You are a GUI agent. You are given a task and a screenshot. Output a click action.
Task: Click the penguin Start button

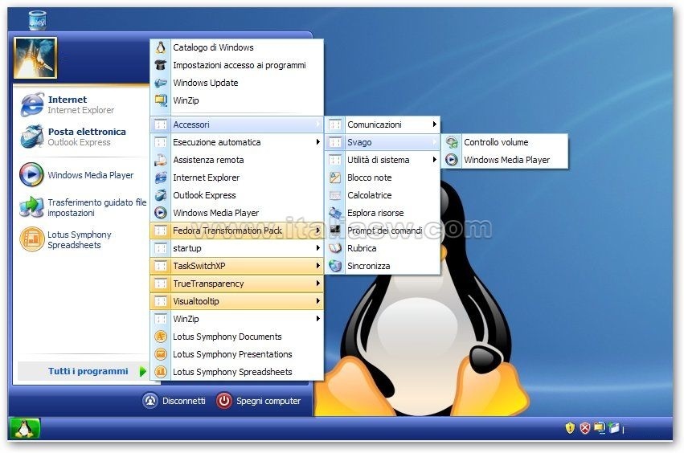24,428
